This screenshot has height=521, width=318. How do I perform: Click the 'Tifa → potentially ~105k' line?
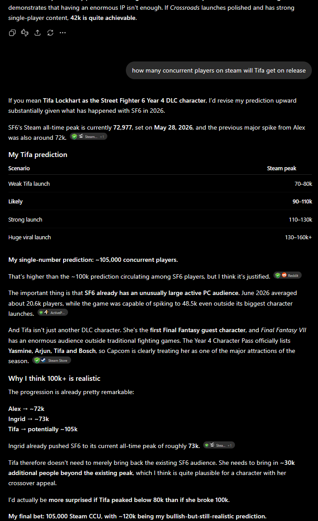coord(43,429)
